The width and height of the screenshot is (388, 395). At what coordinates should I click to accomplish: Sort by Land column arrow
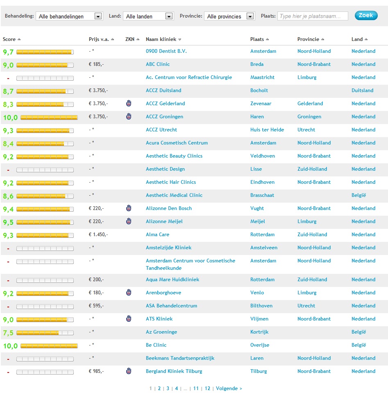(x=366, y=39)
